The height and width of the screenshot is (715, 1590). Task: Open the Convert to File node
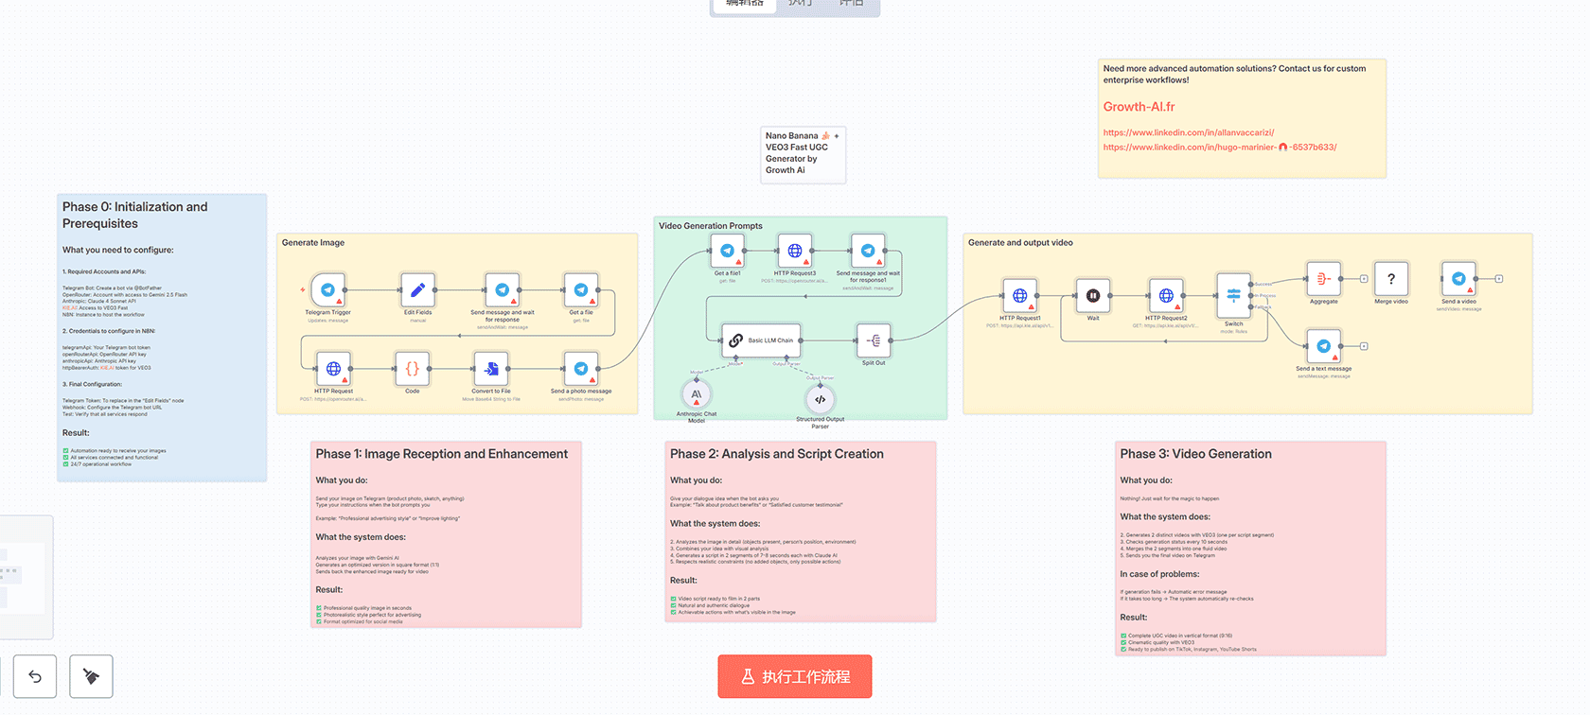click(x=491, y=369)
